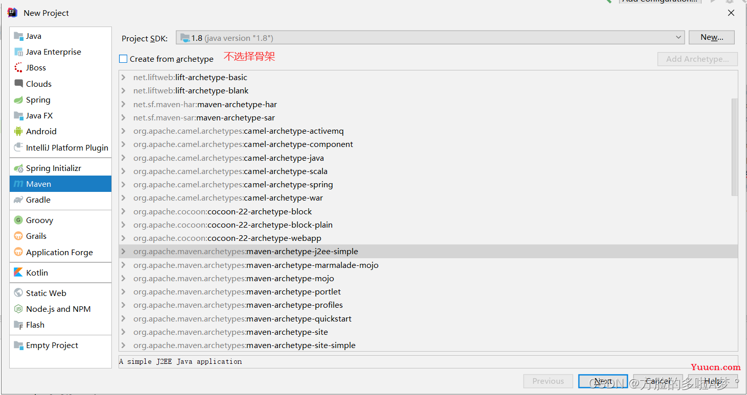The image size is (747, 395).
Task: Click the Spring leaf icon
Action: pyautogui.click(x=18, y=100)
